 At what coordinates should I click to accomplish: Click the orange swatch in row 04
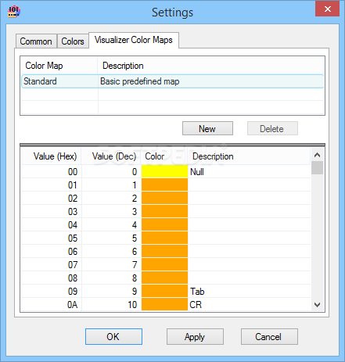(x=164, y=224)
